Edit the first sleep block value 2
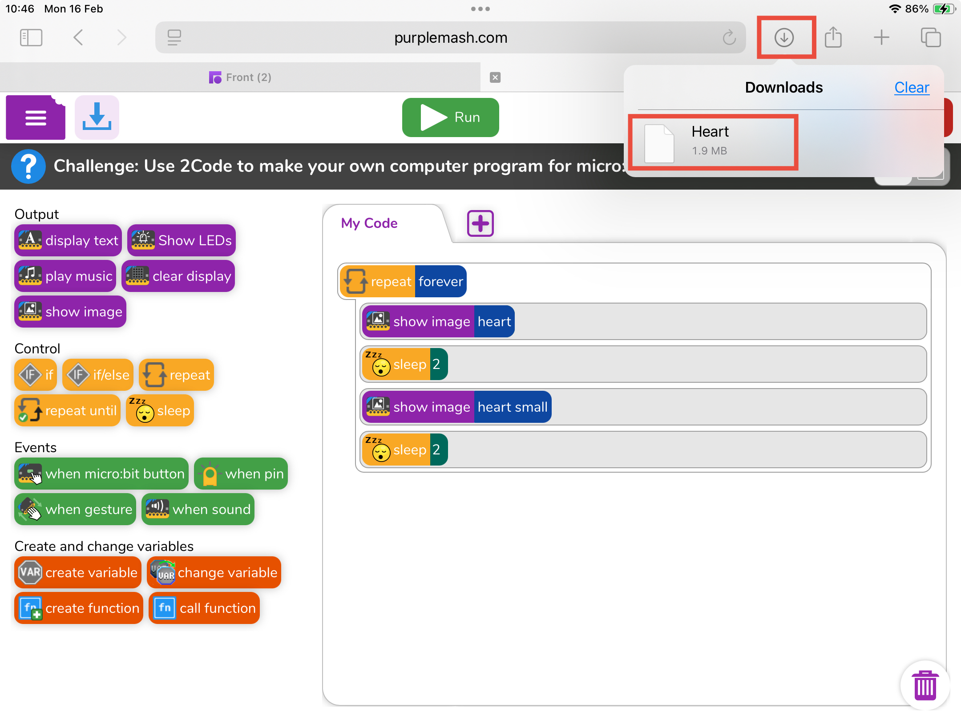This screenshot has width=961, height=721. pos(437,365)
